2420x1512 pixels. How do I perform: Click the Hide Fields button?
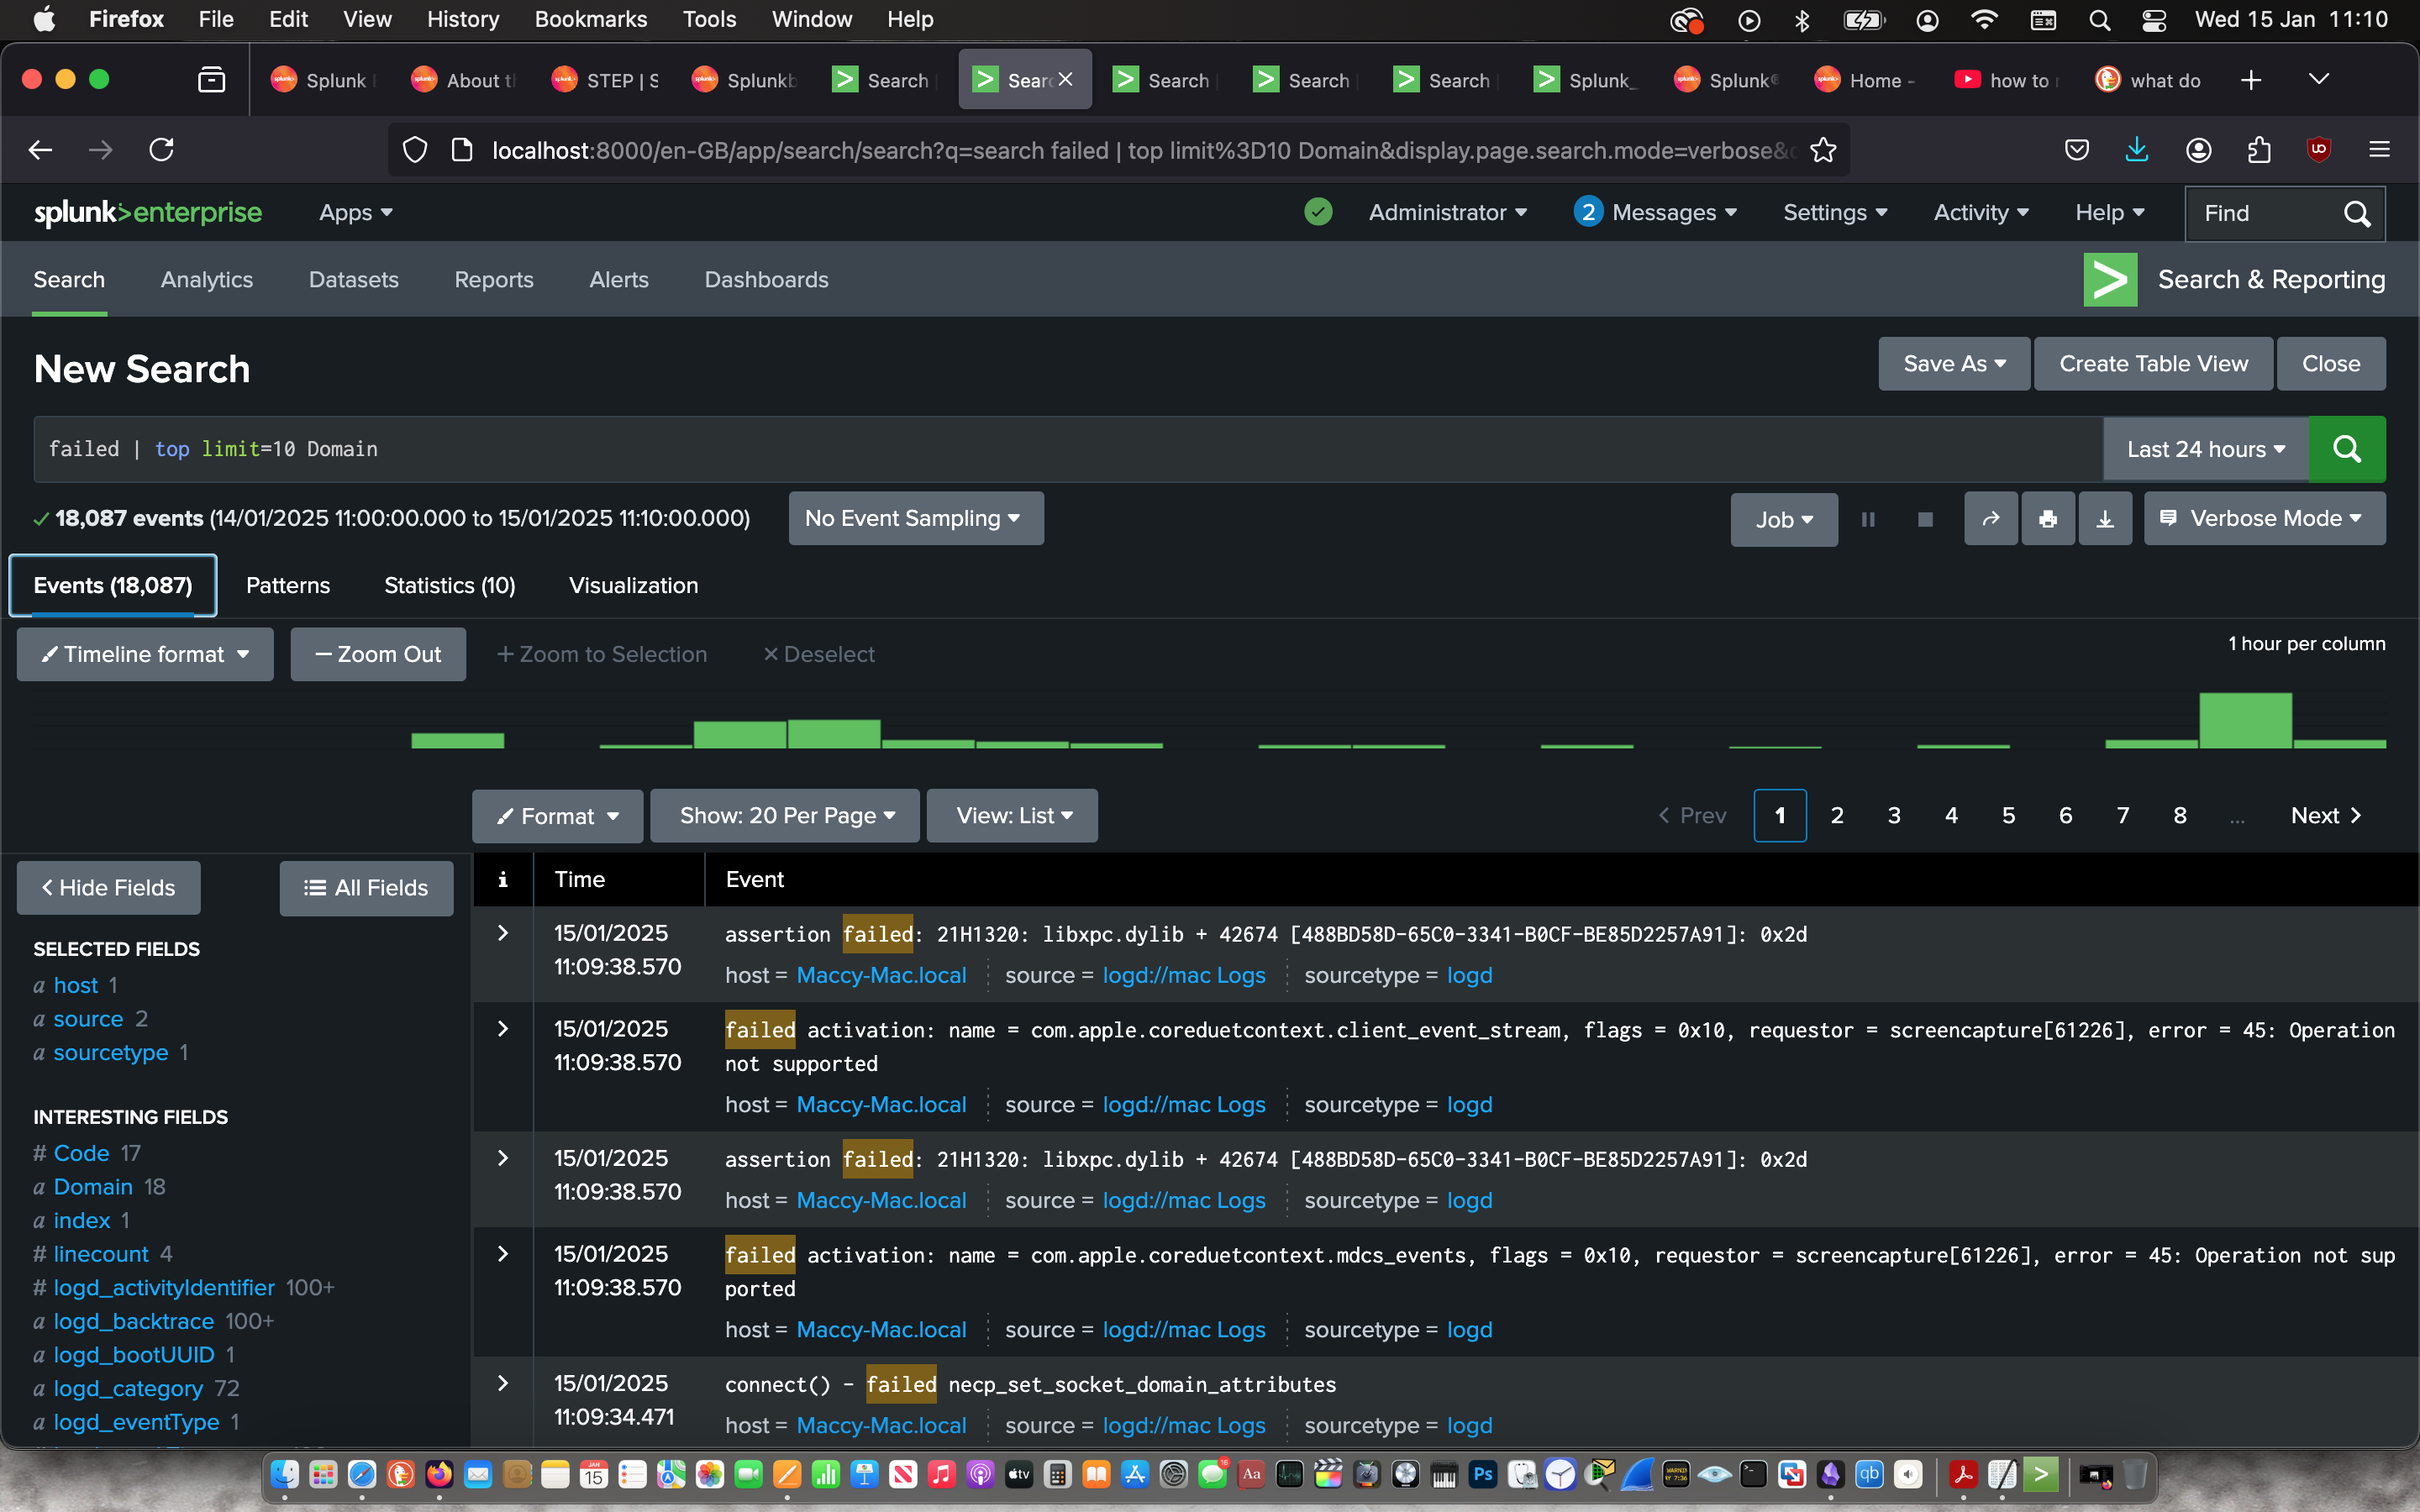click(x=108, y=887)
